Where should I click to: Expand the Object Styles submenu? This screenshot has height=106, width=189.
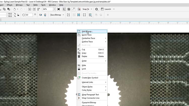(92, 87)
